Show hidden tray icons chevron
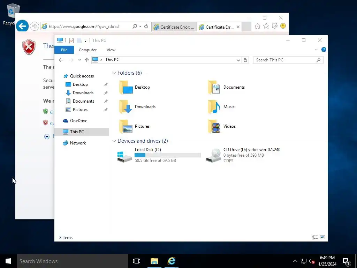The height and width of the screenshot is (268, 357). coord(295,261)
